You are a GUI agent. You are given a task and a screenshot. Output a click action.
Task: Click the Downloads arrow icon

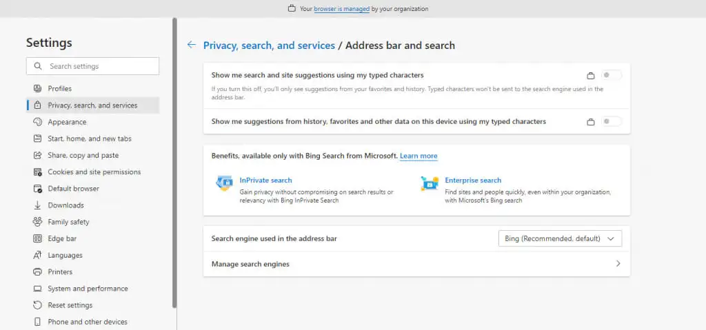[x=38, y=205]
